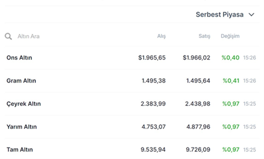Click Çeyrek Altın buy price 2.383,99
The height and width of the screenshot is (159, 264).
[x=153, y=104]
